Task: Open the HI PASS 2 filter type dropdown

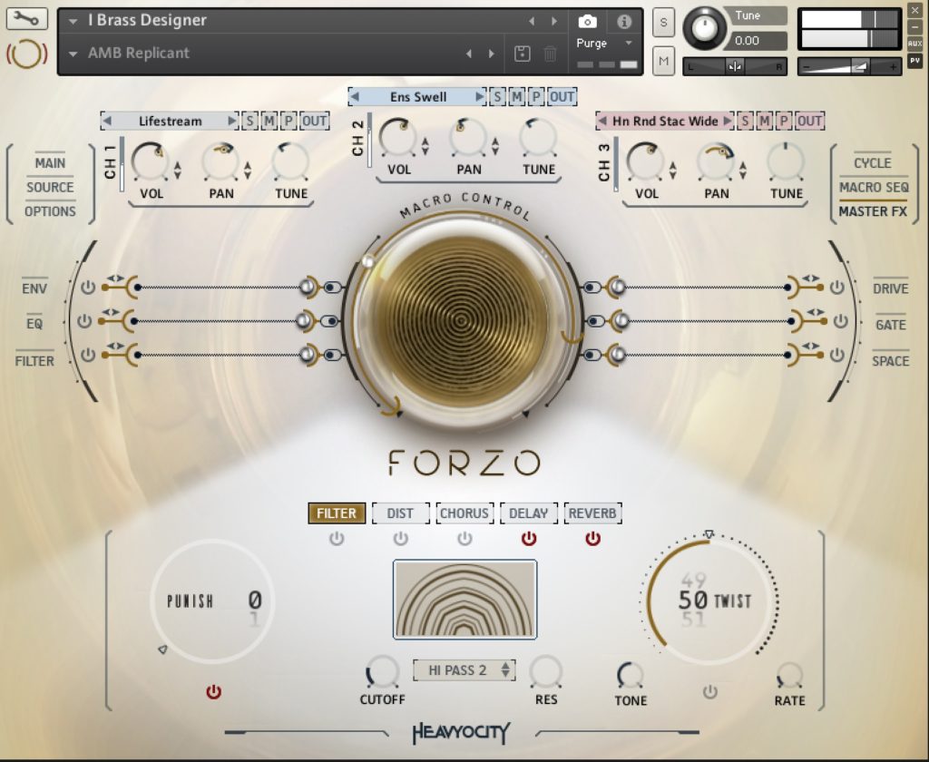Action: pos(464,670)
